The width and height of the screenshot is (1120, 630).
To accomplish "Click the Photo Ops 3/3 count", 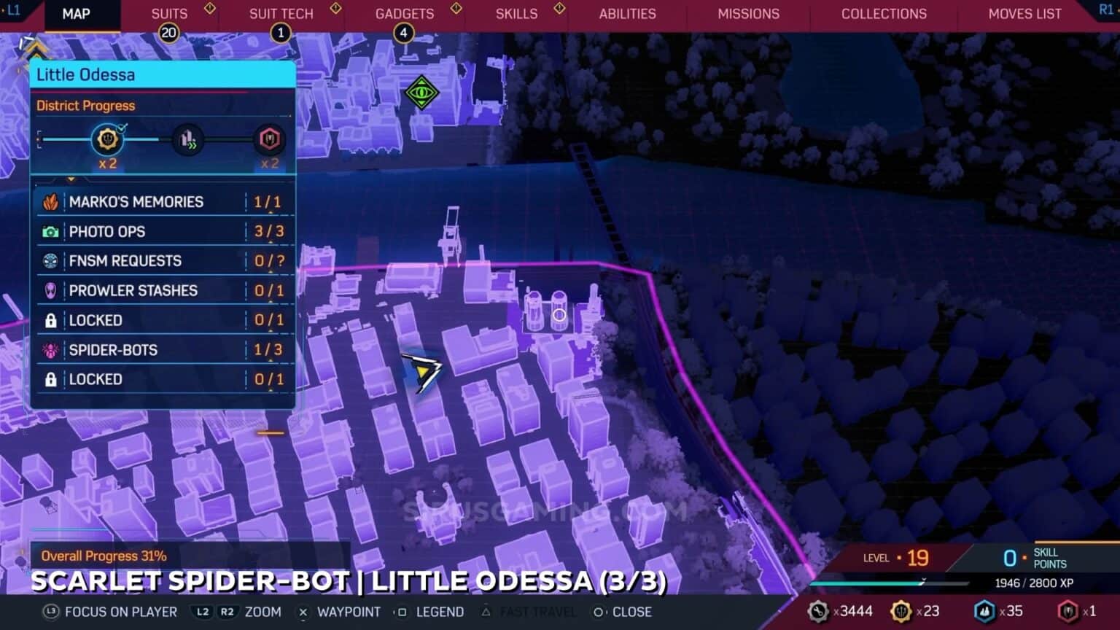I will click(268, 232).
